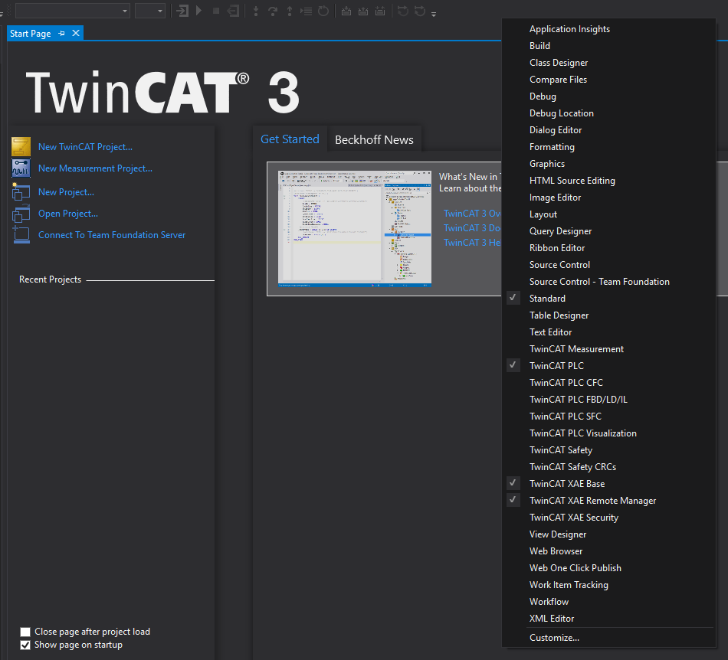Choose Debug Location menu entry
This screenshot has height=660, width=728.
pyautogui.click(x=608, y=113)
